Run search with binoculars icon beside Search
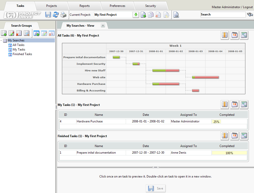Screen dimensions: 254x193 [x=250, y=14]
